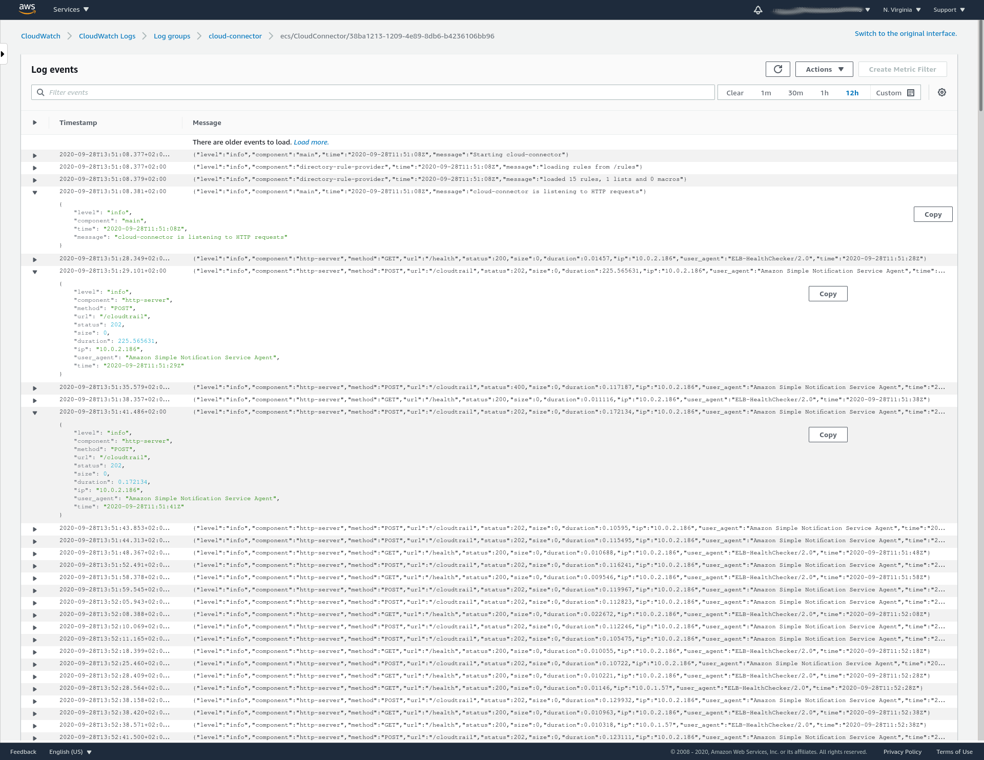The width and height of the screenshot is (984, 760).
Task: Expand the 13:51:38.357 health check row
Action: 35,400
